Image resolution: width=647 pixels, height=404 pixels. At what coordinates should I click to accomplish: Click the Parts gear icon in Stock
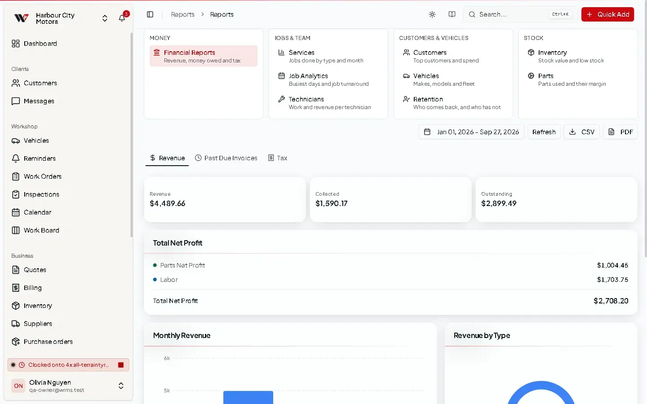click(531, 76)
